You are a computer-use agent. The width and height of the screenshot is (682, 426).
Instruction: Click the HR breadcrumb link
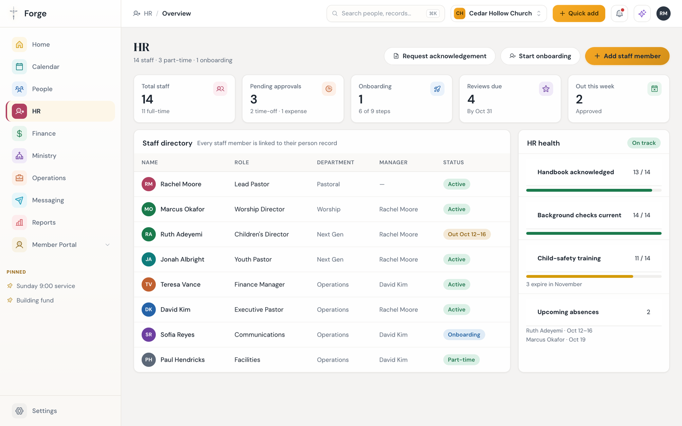[x=148, y=13]
